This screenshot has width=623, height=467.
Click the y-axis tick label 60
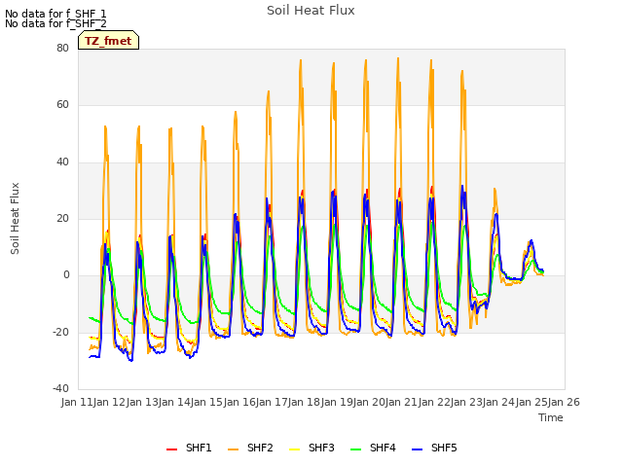coord(62,105)
